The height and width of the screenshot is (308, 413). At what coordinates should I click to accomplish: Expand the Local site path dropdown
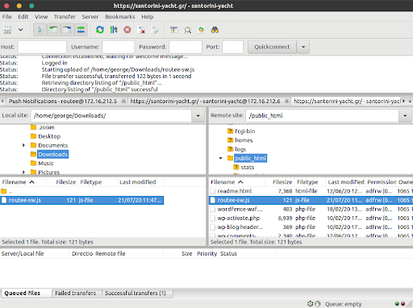point(198,116)
